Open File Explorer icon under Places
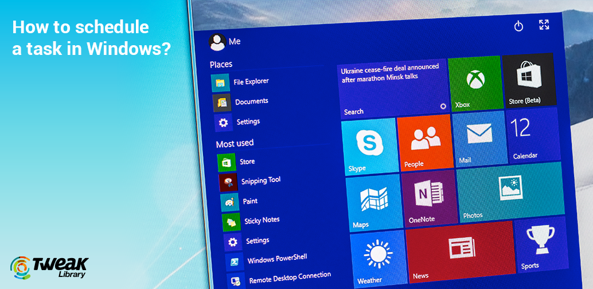This screenshot has height=289, width=593. pos(220,83)
